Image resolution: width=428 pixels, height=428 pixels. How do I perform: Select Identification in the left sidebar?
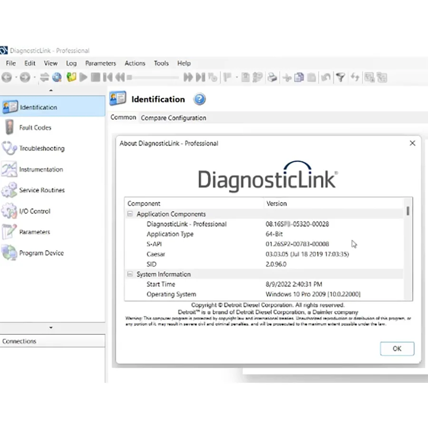(52, 107)
